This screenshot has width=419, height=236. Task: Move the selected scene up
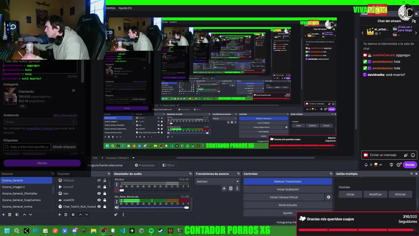tap(24, 215)
